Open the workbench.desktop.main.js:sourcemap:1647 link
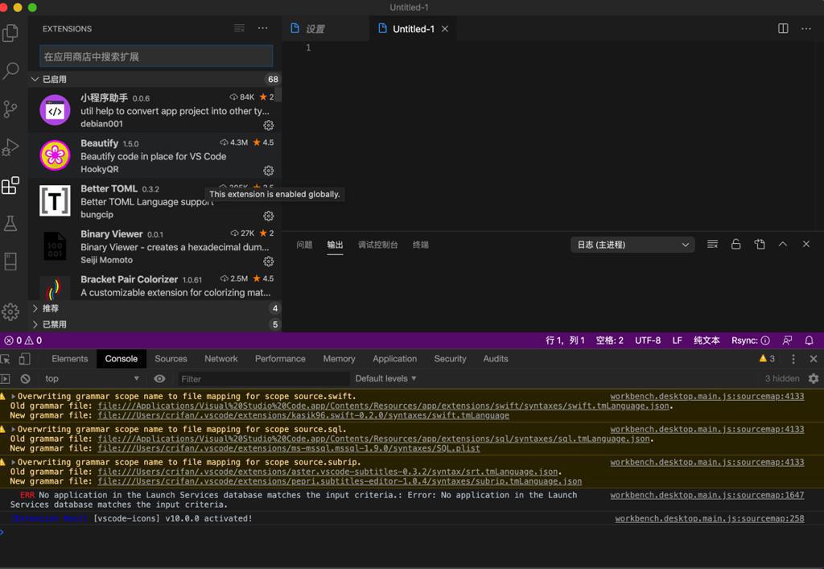824x569 pixels. point(707,495)
